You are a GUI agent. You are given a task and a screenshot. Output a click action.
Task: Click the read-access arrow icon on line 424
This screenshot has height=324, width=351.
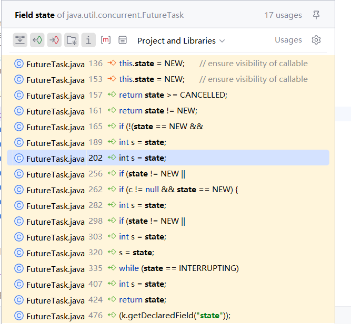tap(111, 300)
